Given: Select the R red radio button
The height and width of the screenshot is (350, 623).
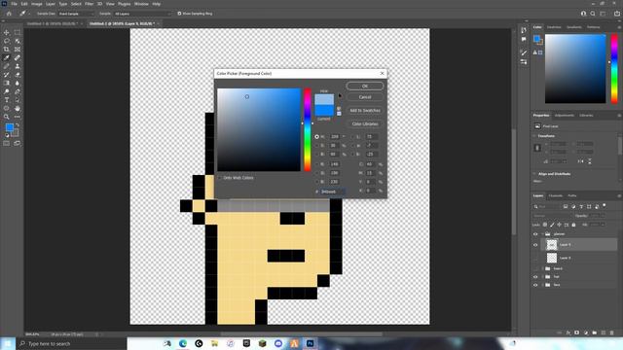Looking at the screenshot, I should 316,164.
